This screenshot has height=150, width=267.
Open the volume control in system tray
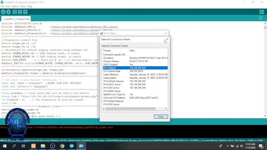coord(242,146)
